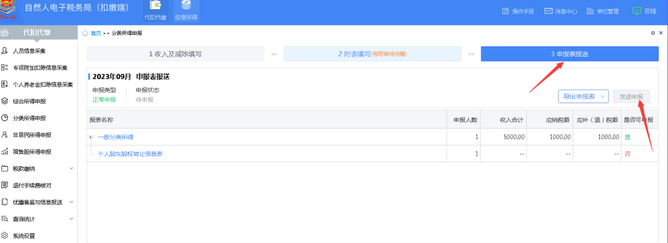Click the 限售股所得申报 chart icon
Screen dimensions: 668x243
5,151
